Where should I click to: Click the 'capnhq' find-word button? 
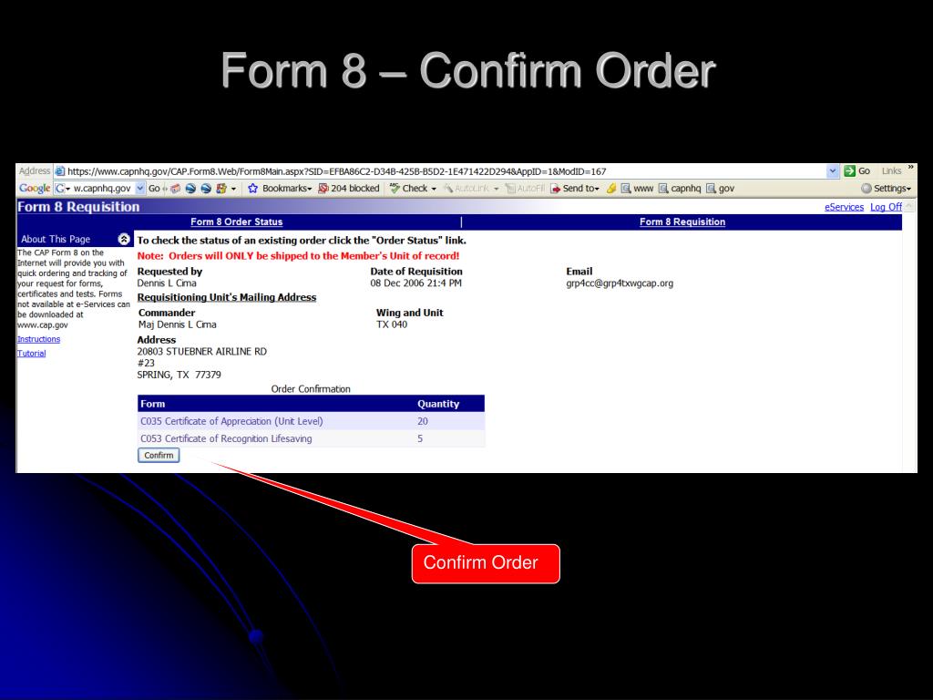pyautogui.click(x=680, y=189)
